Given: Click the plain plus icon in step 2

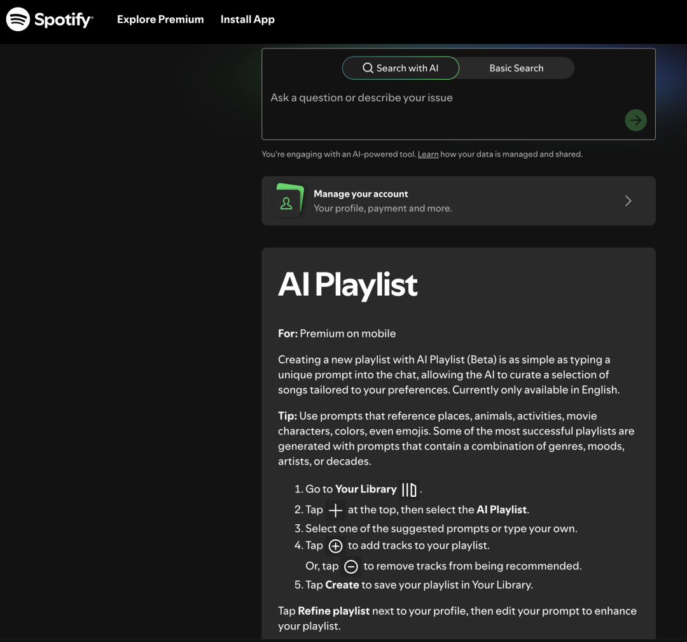Looking at the screenshot, I should tap(335, 510).
